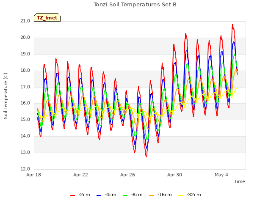Click the chart title Tonzi Soil Temperatures Set B

pos(135,5)
